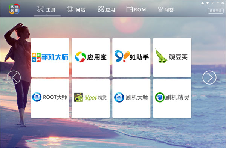Click the 移动联盟 logo

tap(14, 9)
